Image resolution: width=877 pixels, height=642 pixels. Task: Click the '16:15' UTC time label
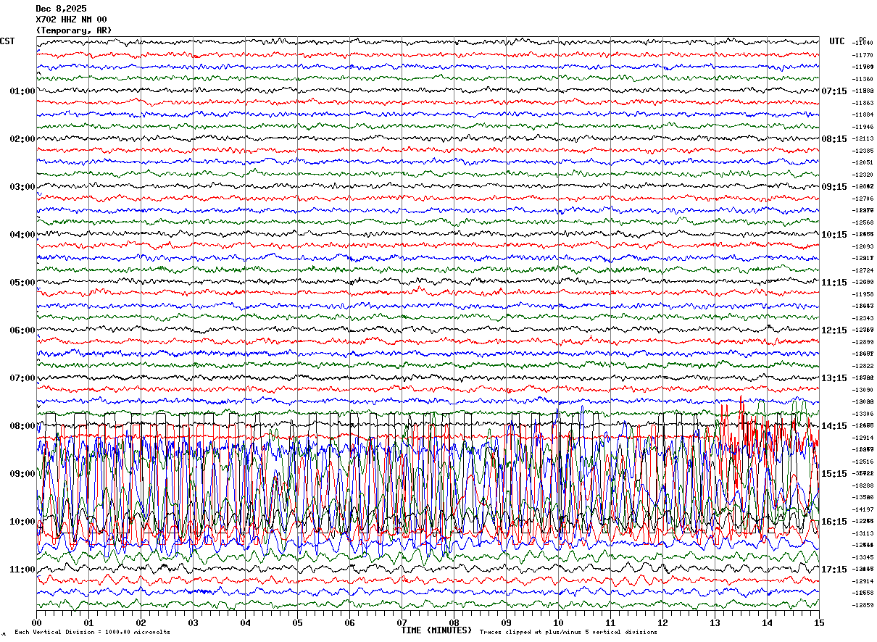click(834, 522)
